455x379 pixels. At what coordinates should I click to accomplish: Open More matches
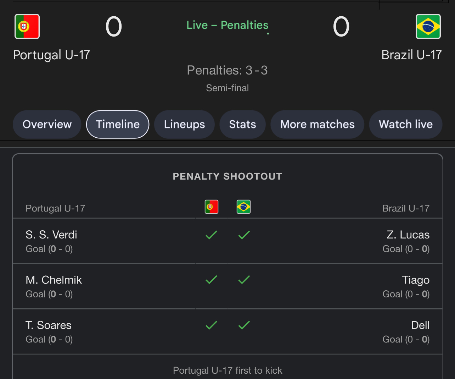317,124
